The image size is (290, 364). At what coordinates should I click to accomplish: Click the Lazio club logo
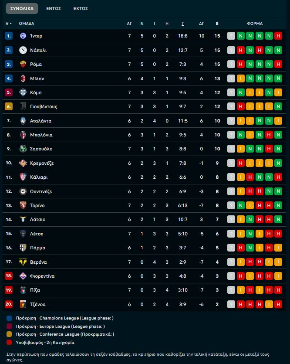pos(23,220)
